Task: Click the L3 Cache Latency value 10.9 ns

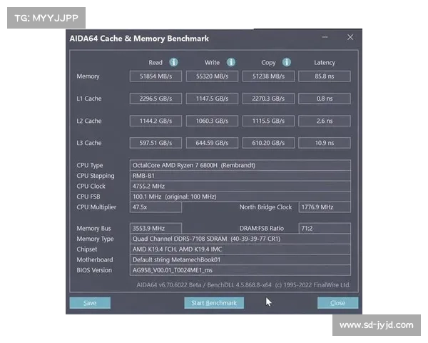Action: pos(324,143)
